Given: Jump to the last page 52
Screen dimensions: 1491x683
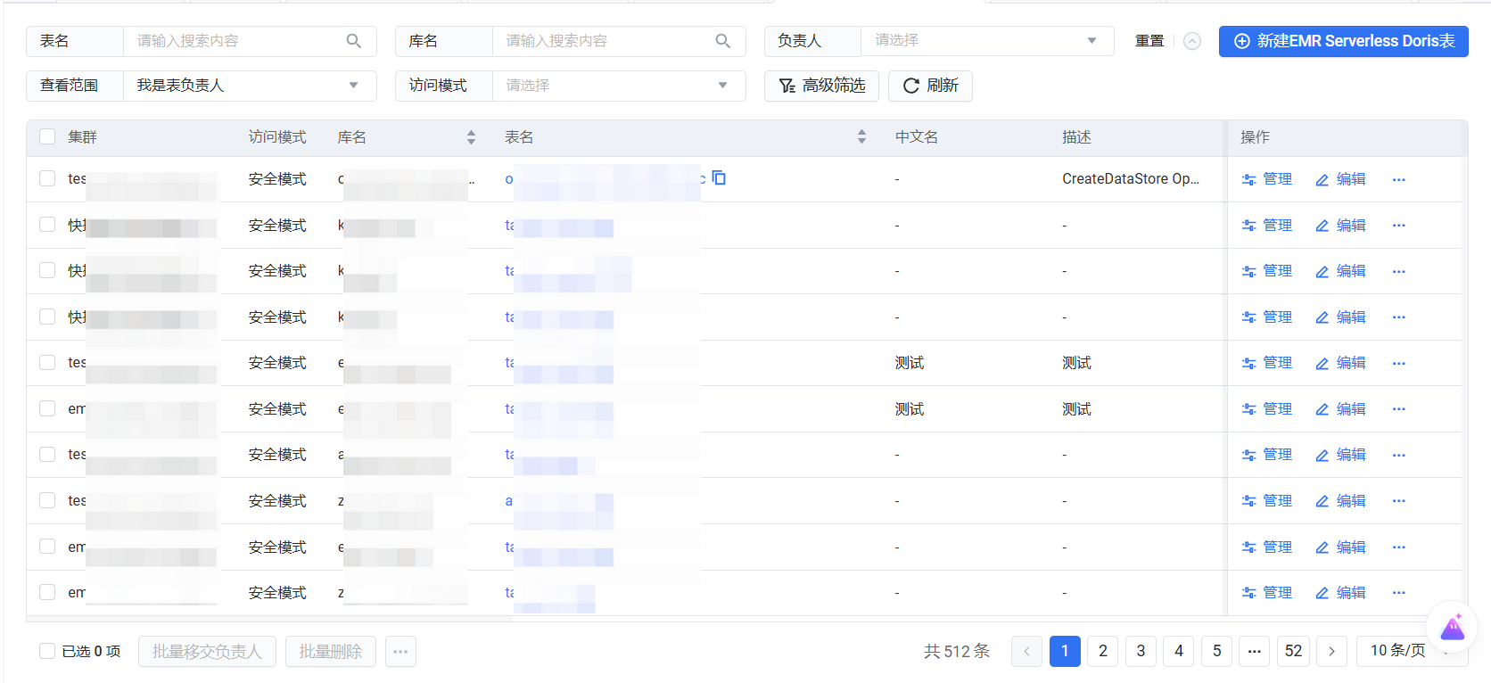Looking at the screenshot, I should [x=1293, y=652].
